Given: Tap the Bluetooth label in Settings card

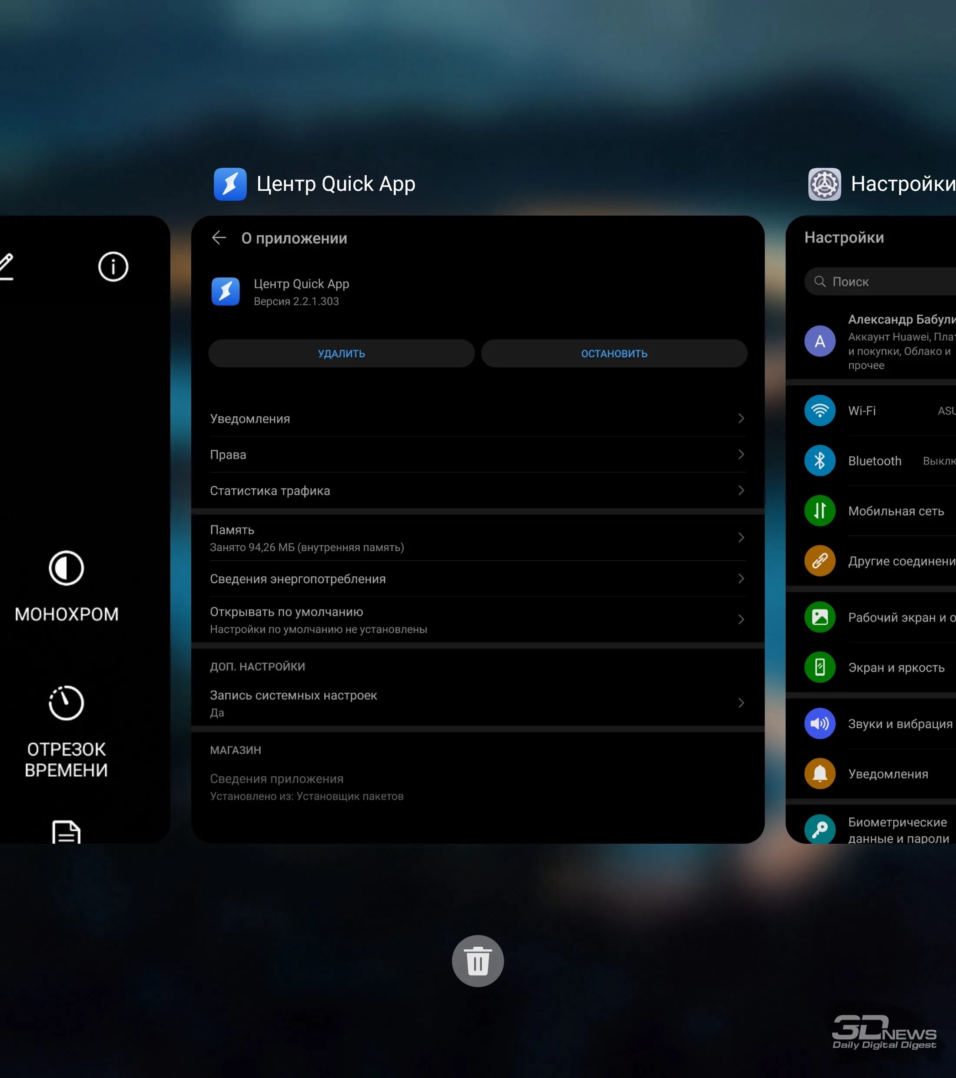Looking at the screenshot, I should 875,461.
